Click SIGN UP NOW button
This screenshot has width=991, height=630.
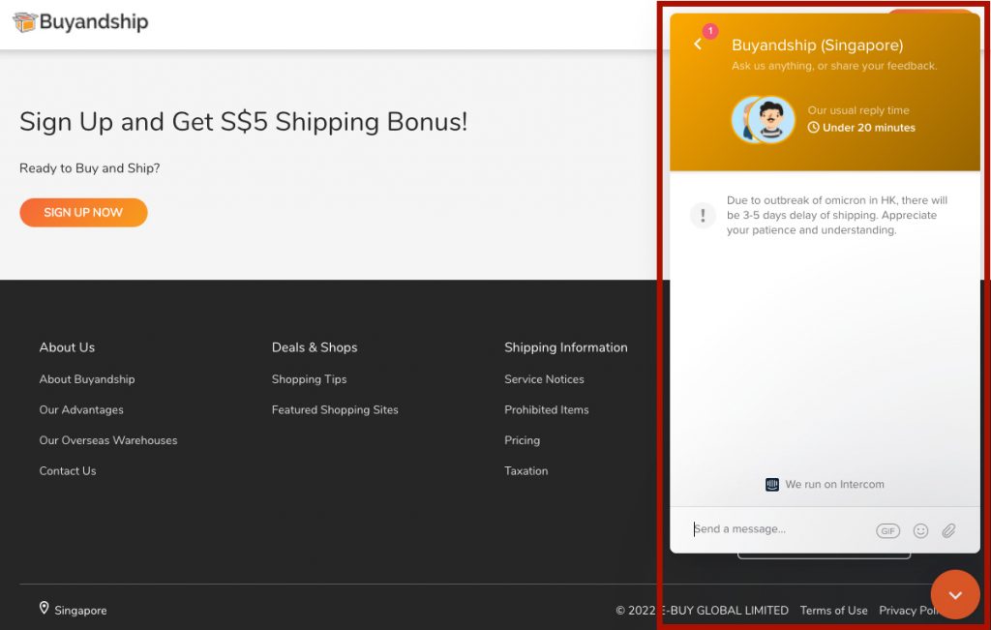[83, 212]
